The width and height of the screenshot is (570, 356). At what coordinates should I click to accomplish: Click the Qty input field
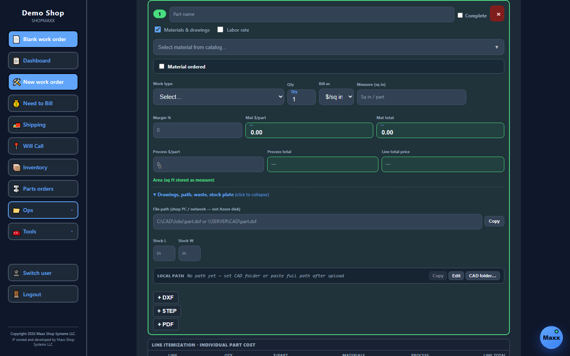tap(302, 97)
